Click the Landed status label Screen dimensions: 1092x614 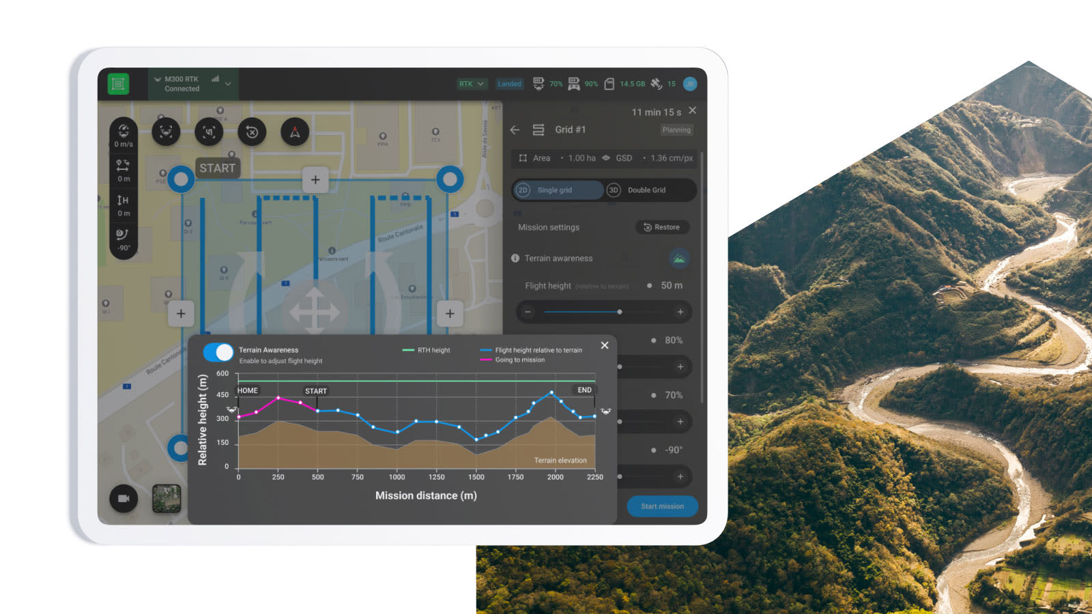pyautogui.click(x=509, y=83)
